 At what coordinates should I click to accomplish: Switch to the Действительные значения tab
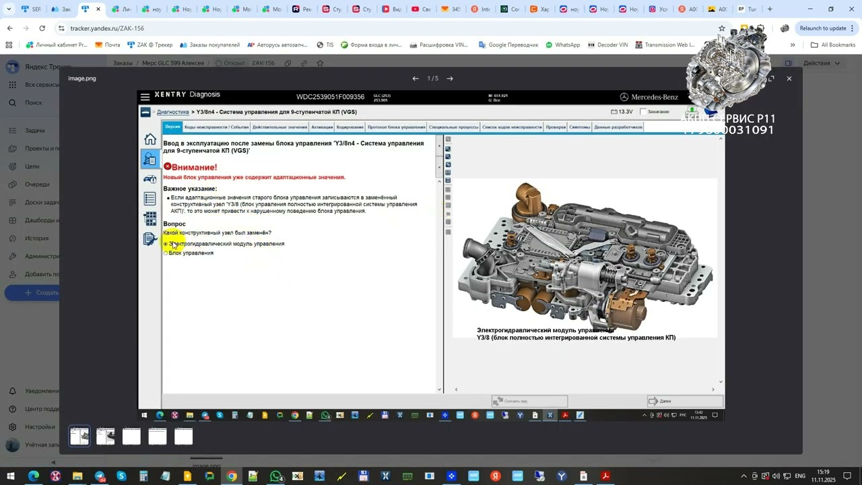[279, 127]
